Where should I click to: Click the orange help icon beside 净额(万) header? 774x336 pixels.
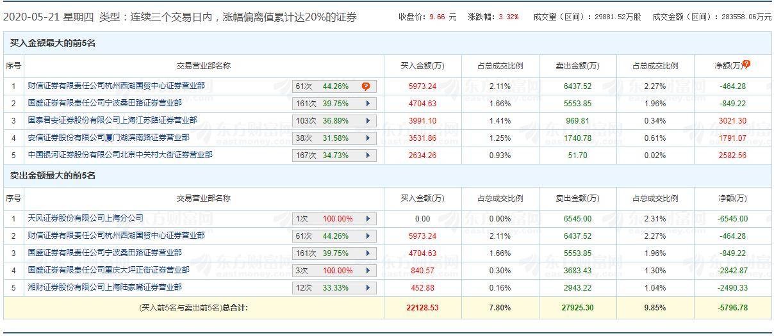click(x=746, y=64)
